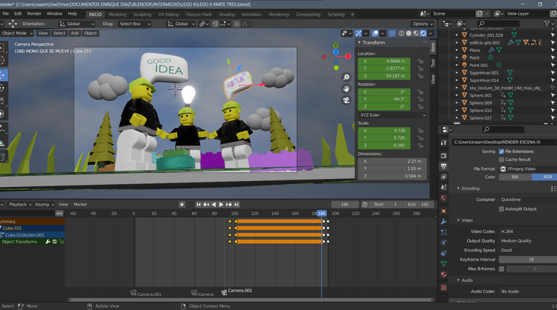Open the Output properties tab icon
This screenshot has width=557, height=310.
(x=444, y=166)
